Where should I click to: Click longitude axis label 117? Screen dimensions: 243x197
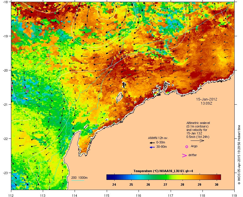point(171,196)
